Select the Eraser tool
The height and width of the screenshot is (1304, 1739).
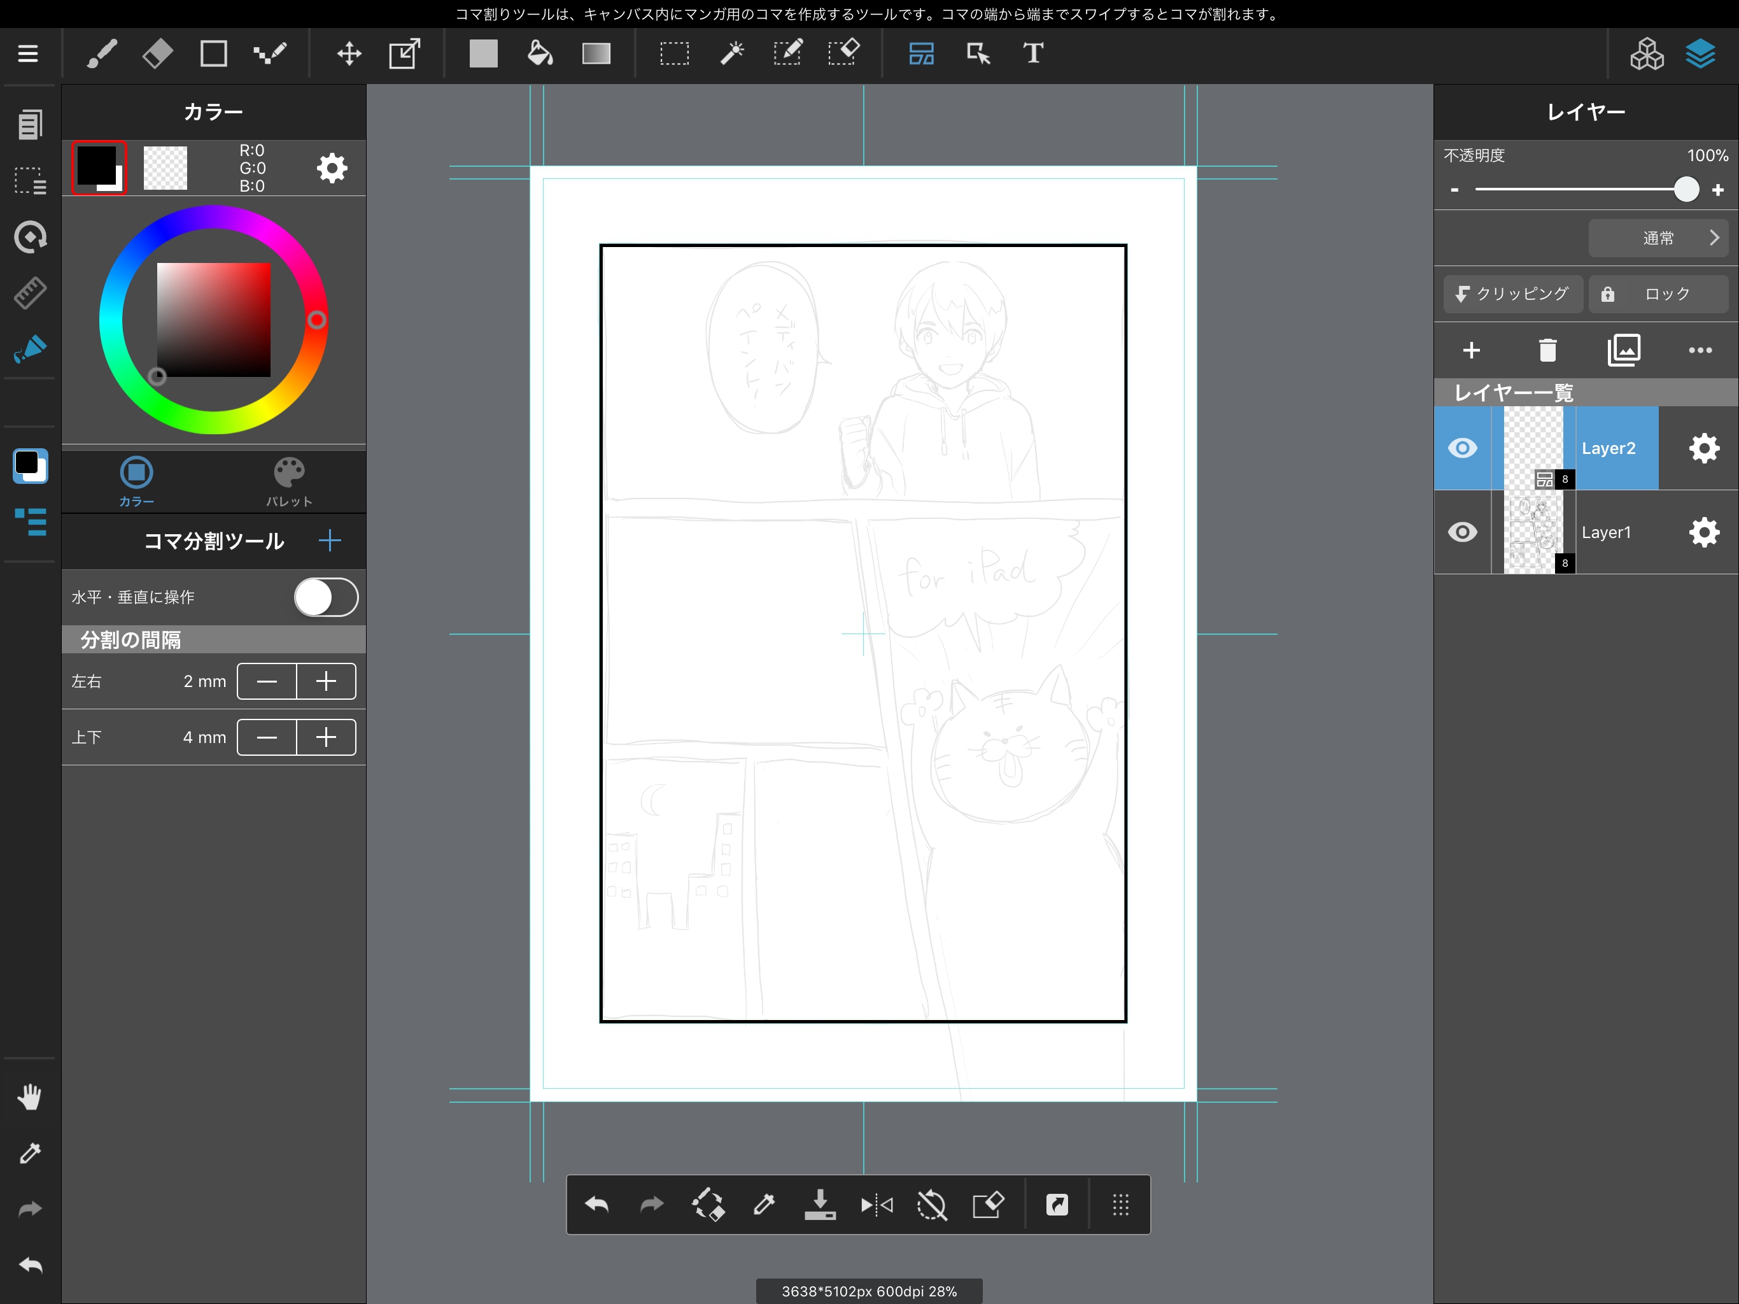point(157,53)
